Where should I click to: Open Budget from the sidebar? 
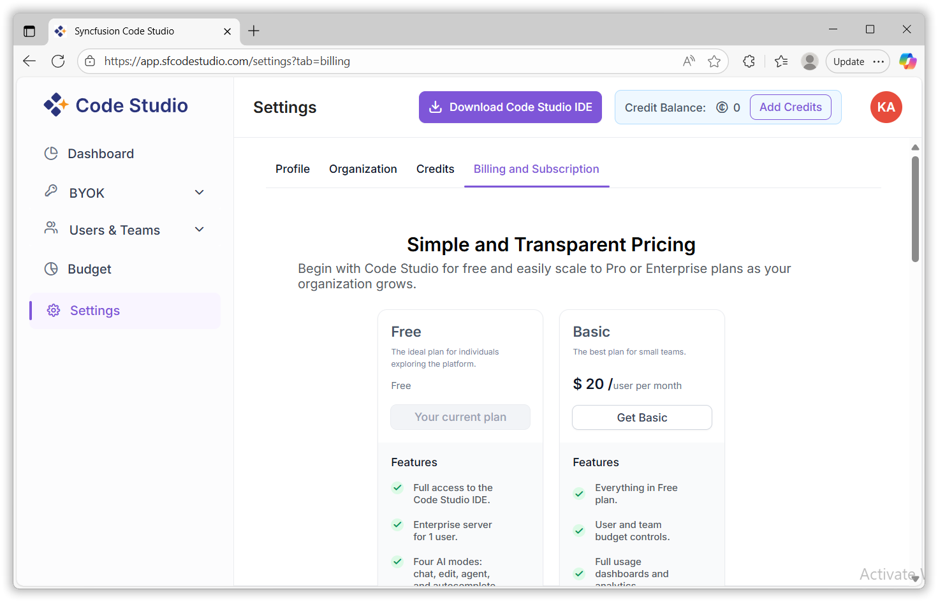click(x=89, y=269)
